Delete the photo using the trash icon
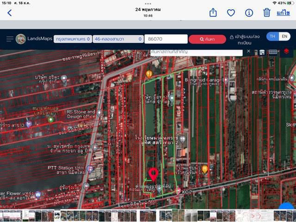The height and width of the screenshot is (222, 296). (x=266, y=12)
